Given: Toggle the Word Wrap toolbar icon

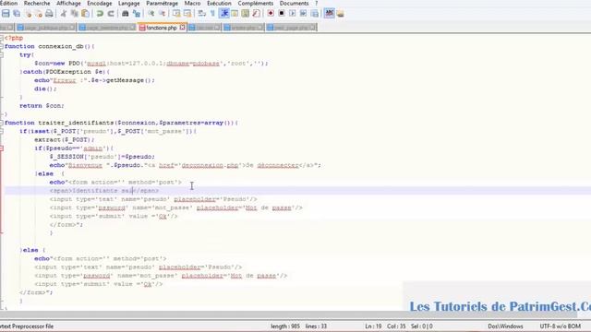Looking at the screenshot, I should pyautogui.click(x=201, y=14).
